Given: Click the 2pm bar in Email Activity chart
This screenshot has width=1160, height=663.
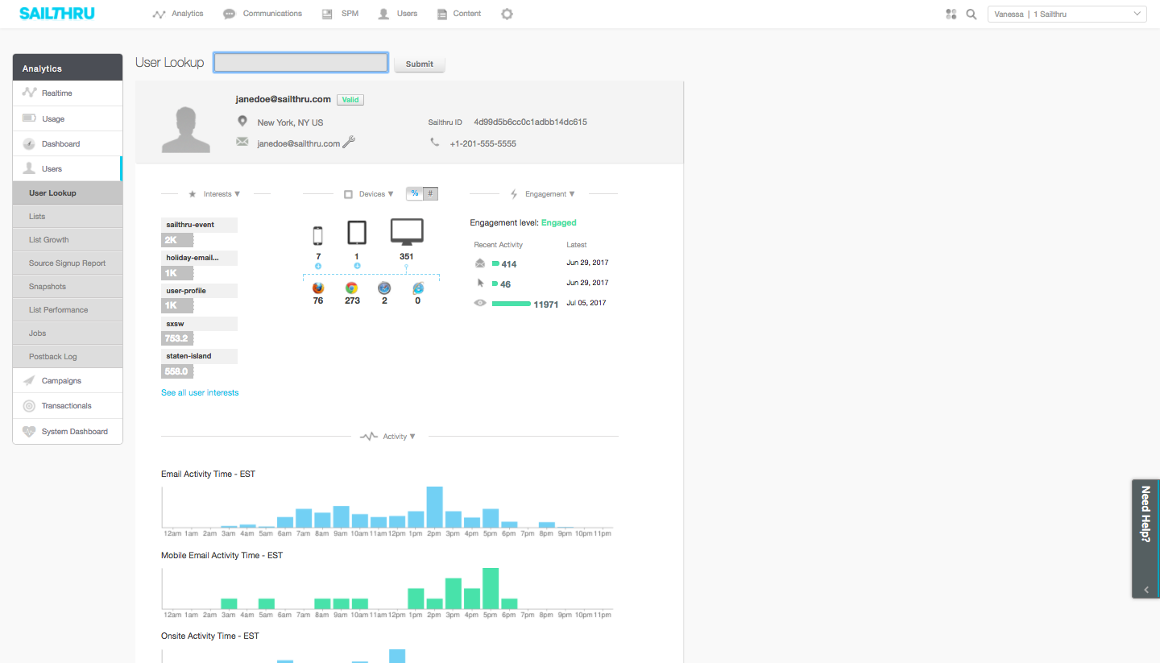Looking at the screenshot, I should tap(434, 507).
